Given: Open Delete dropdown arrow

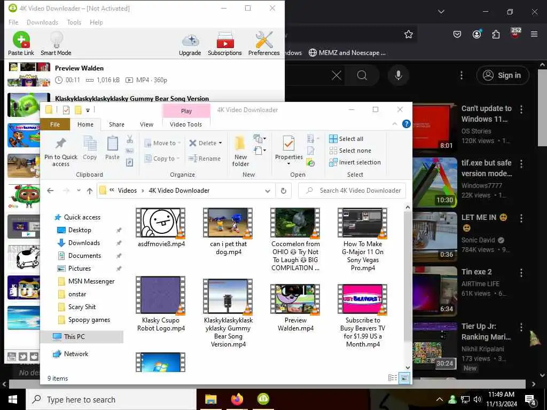Looking at the screenshot, I should 220,143.
